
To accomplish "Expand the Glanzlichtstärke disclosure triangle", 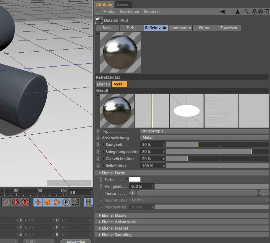I will click(x=103, y=158).
